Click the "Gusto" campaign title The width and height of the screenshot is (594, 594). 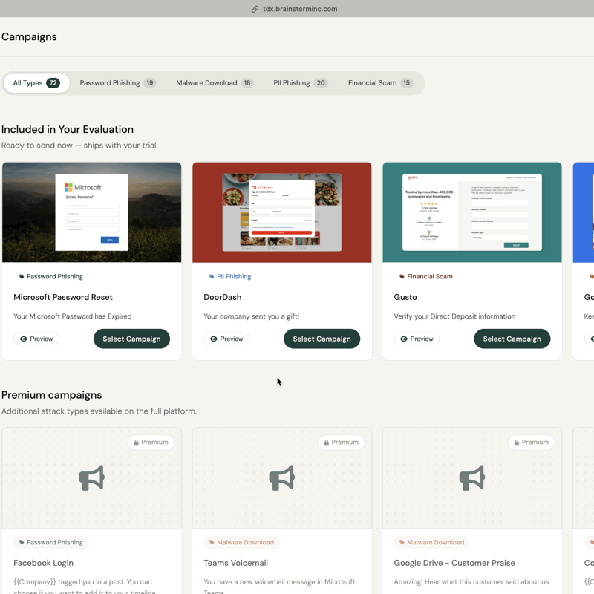405,297
